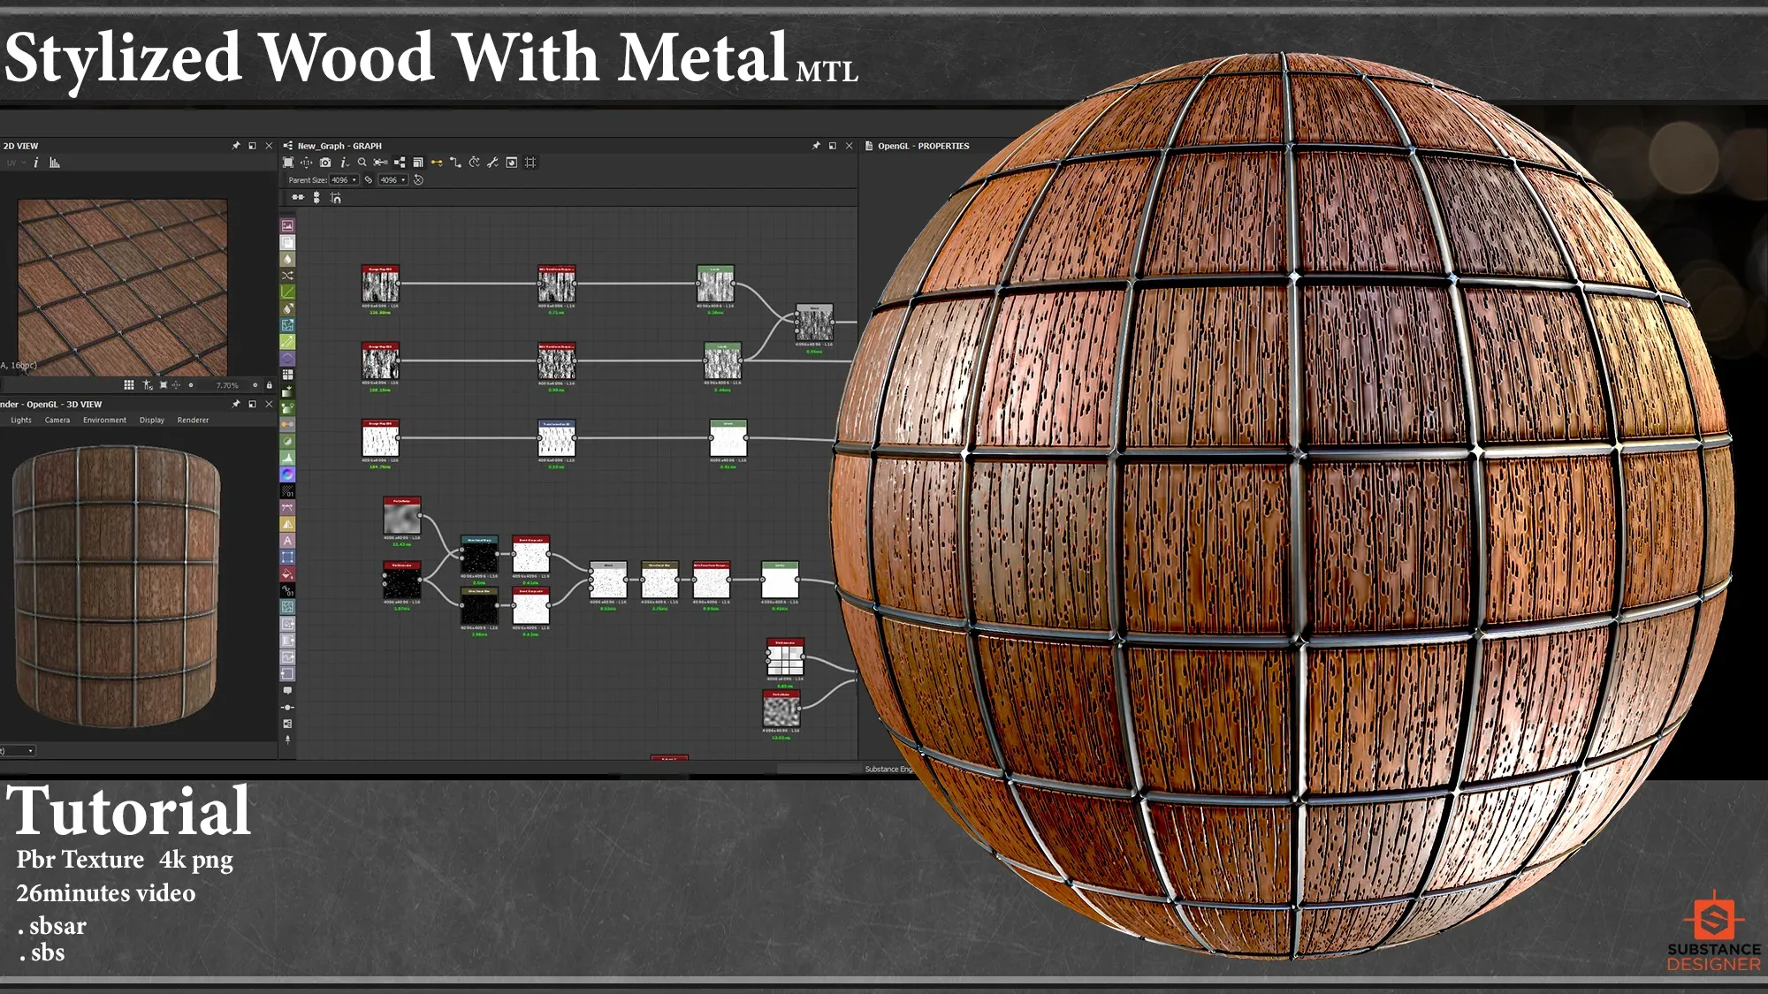Screen dimensions: 1768x994
Task: Toggle the tiling grid in 2D View
Action: (129, 385)
